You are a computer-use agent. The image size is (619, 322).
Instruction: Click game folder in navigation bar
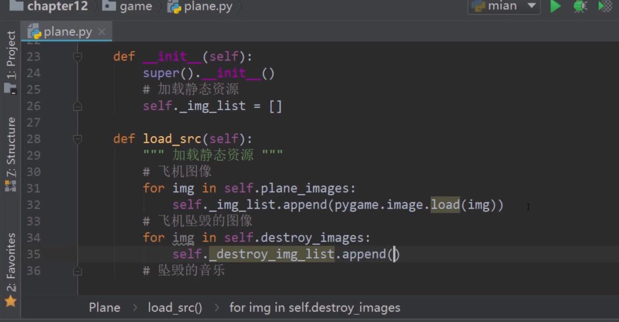pyautogui.click(x=127, y=6)
